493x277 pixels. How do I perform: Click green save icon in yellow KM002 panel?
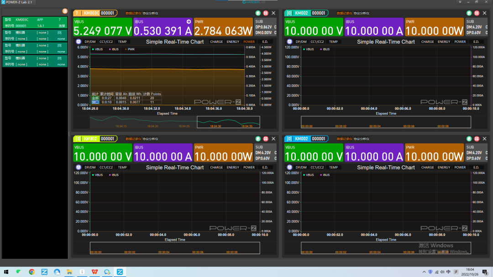[x=258, y=138]
